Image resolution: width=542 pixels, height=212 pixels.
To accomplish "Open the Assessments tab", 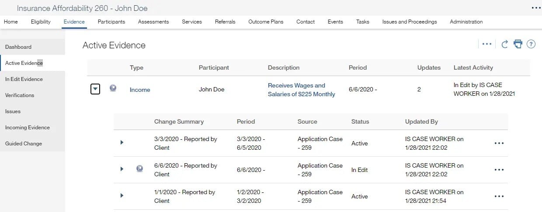I will [x=153, y=22].
